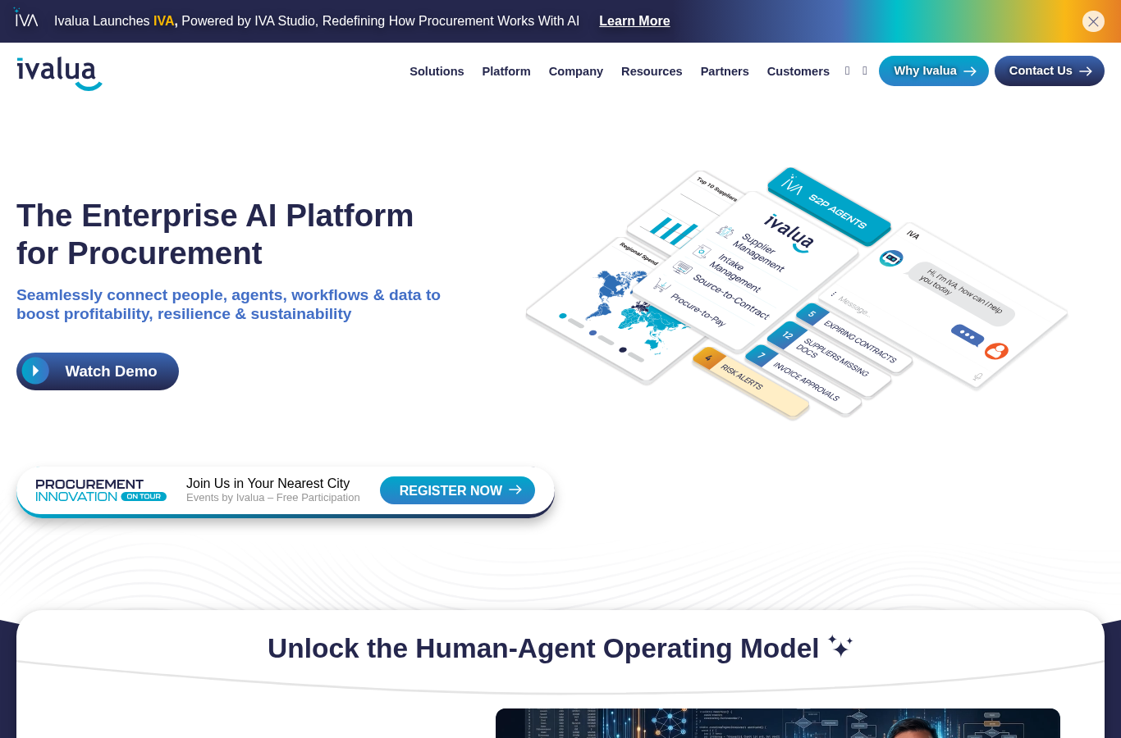Click the icon right after the Customers menu
Screen dimensions: 1121x738
click(847, 71)
